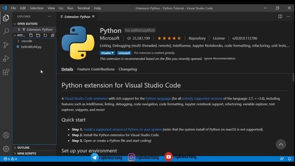
Task: Click the VS Code logo icon
Action: (5, 8)
